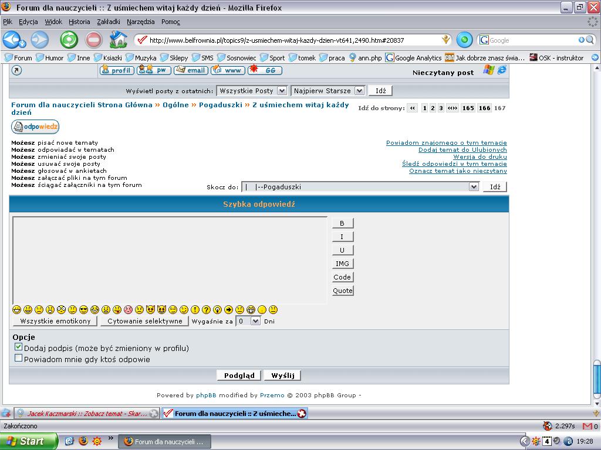The height and width of the screenshot is (450, 601).
Task: Click the Firefox reload page icon
Action: click(69, 40)
